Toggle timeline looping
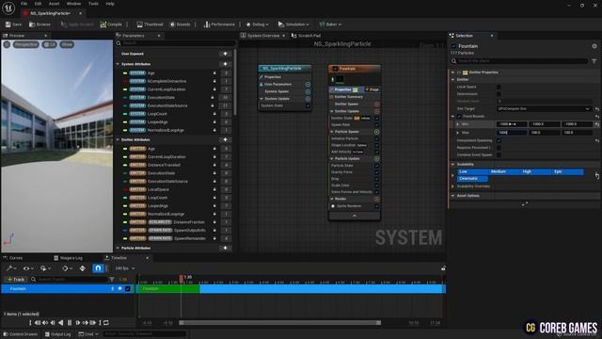This screenshot has height=339, width=602. pyautogui.click(x=106, y=323)
